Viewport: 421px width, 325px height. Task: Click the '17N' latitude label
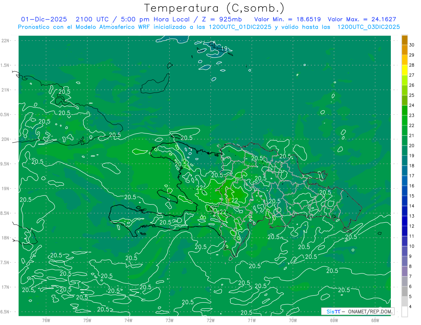coord(6,287)
